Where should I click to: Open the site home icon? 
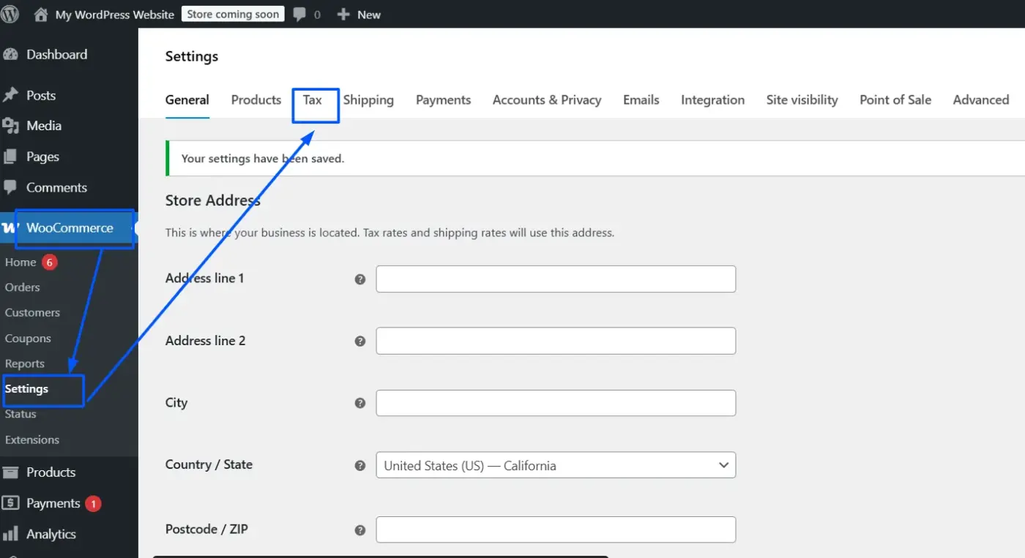(x=41, y=14)
